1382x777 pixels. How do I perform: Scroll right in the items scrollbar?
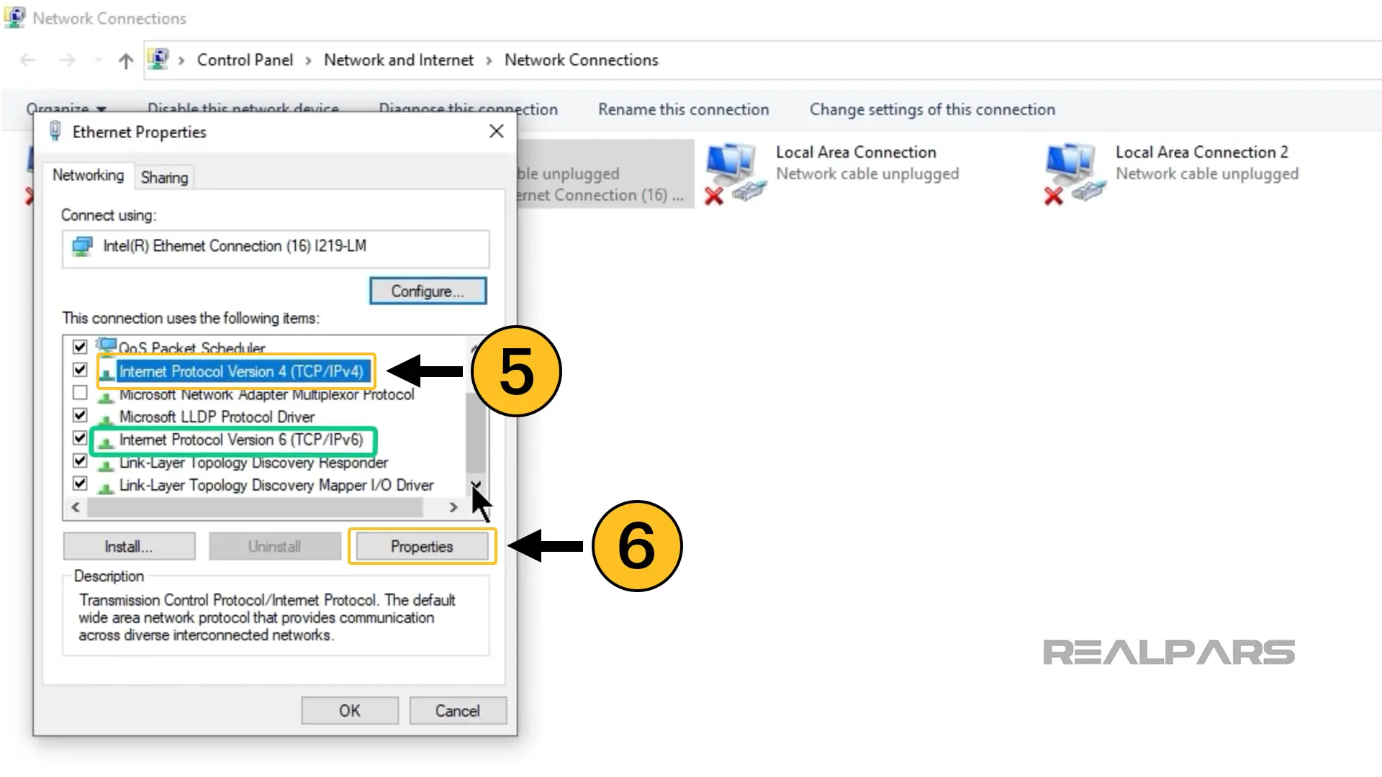tap(453, 506)
